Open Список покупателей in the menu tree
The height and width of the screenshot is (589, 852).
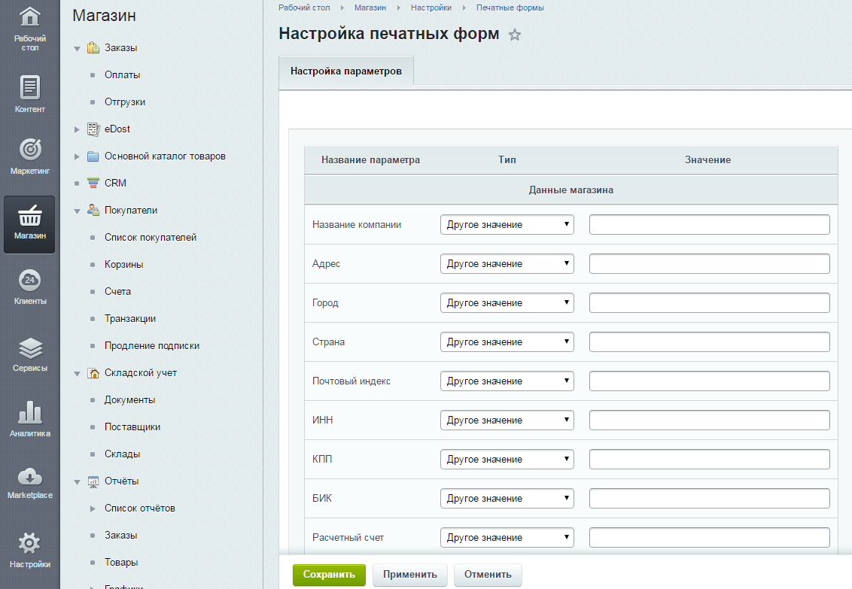coord(151,238)
